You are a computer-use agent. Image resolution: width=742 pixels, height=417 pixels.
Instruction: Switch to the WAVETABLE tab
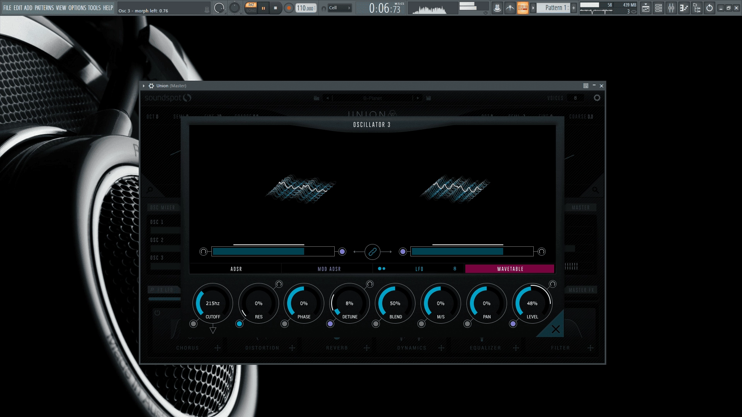[x=510, y=269]
